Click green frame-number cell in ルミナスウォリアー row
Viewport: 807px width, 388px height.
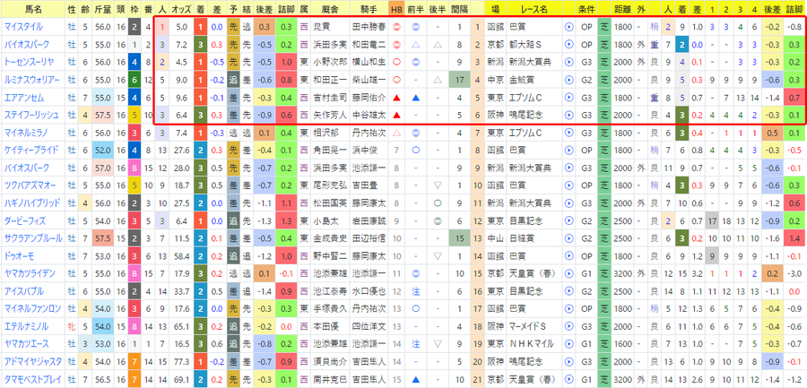(134, 80)
